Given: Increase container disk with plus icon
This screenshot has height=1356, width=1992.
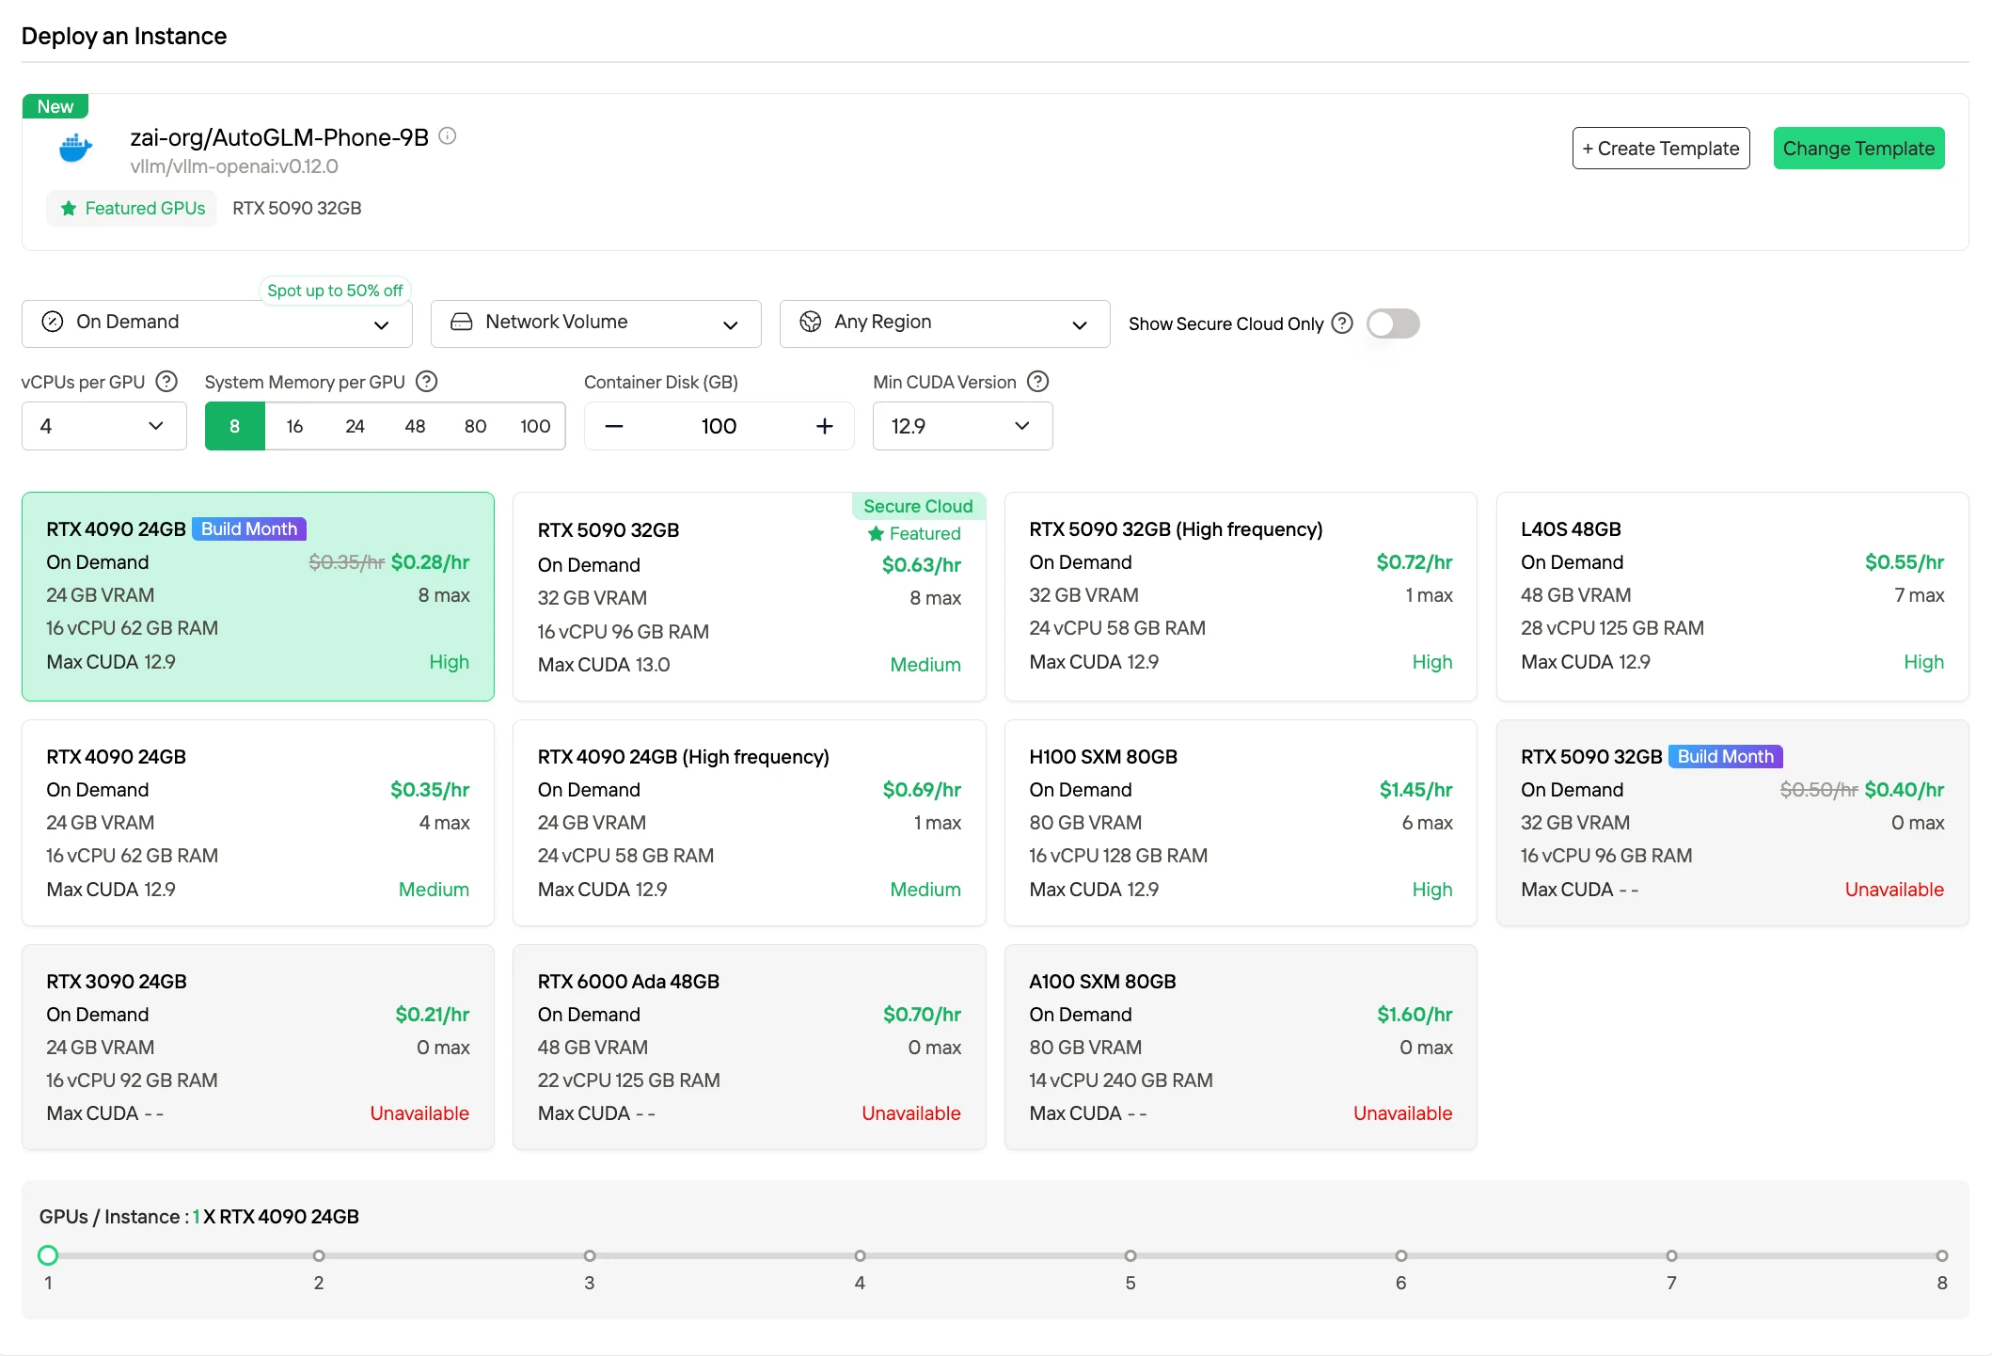Looking at the screenshot, I should tap(825, 426).
